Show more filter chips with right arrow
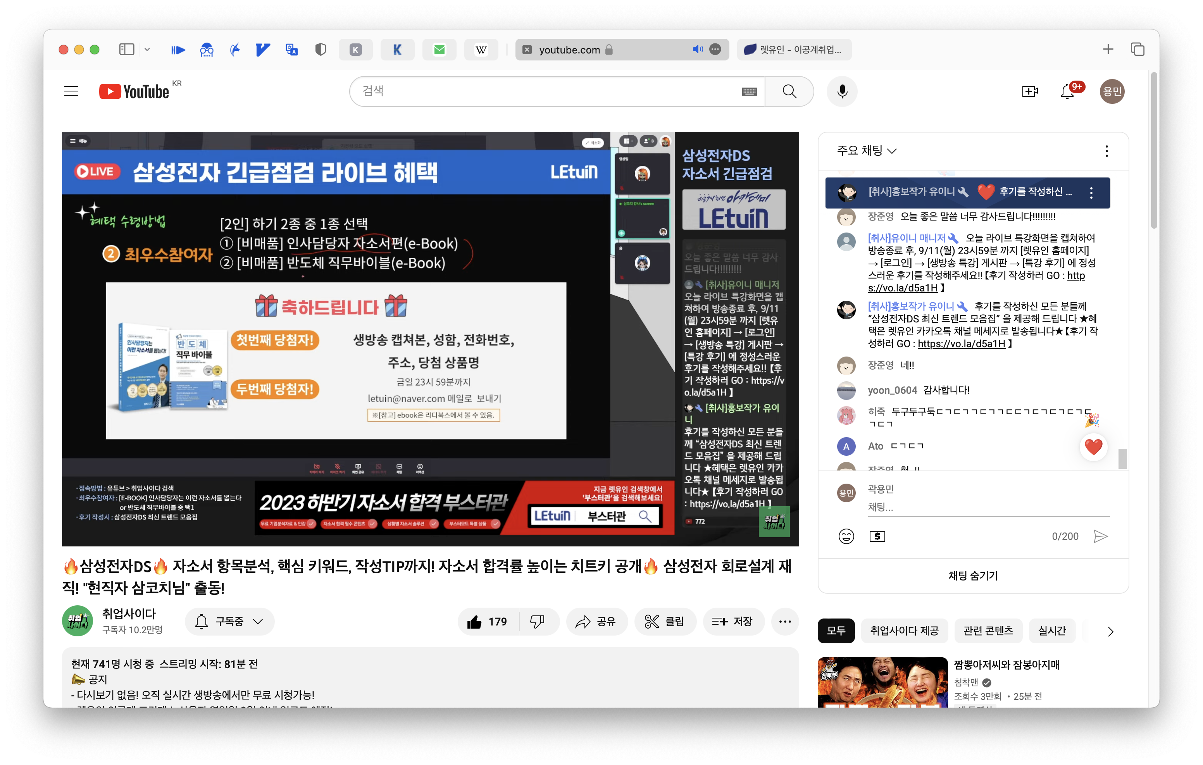 [x=1110, y=632]
